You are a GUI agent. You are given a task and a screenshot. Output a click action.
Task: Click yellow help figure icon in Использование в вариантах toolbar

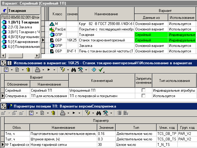[28, 70]
